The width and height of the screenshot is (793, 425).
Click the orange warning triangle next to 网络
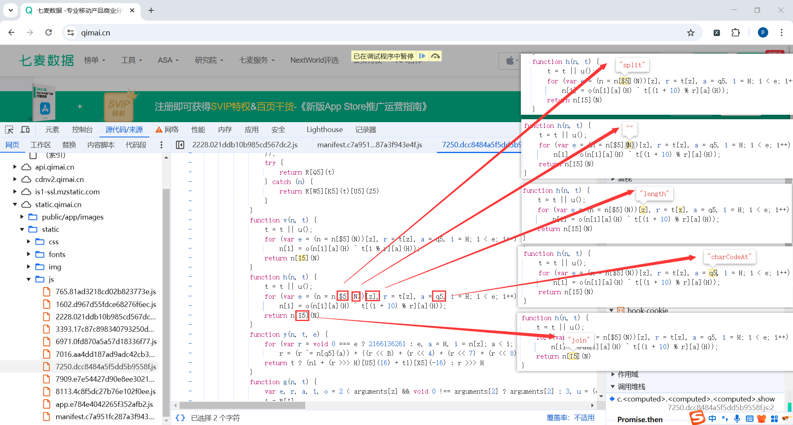click(159, 130)
